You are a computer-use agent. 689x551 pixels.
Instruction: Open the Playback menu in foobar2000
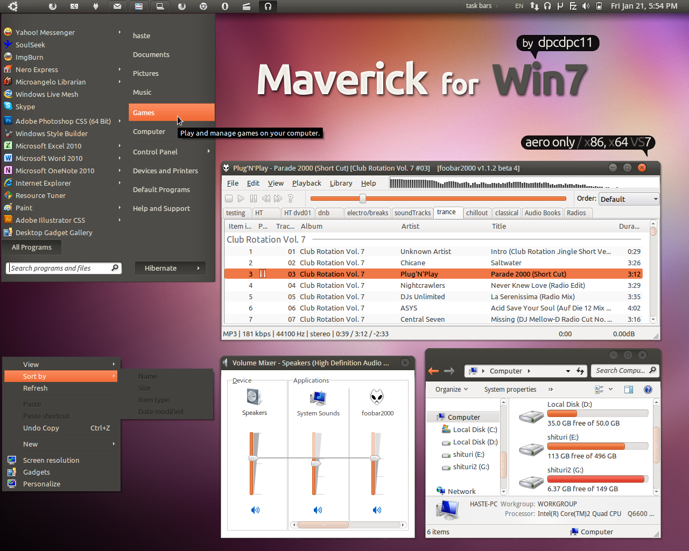pyautogui.click(x=306, y=183)
